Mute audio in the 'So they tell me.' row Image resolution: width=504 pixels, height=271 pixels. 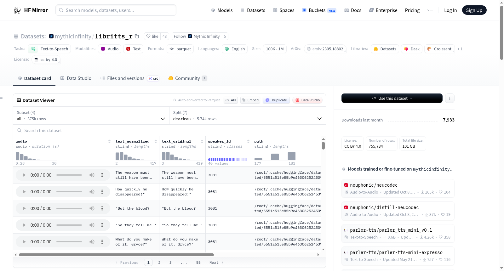click(x=92, y=225)
